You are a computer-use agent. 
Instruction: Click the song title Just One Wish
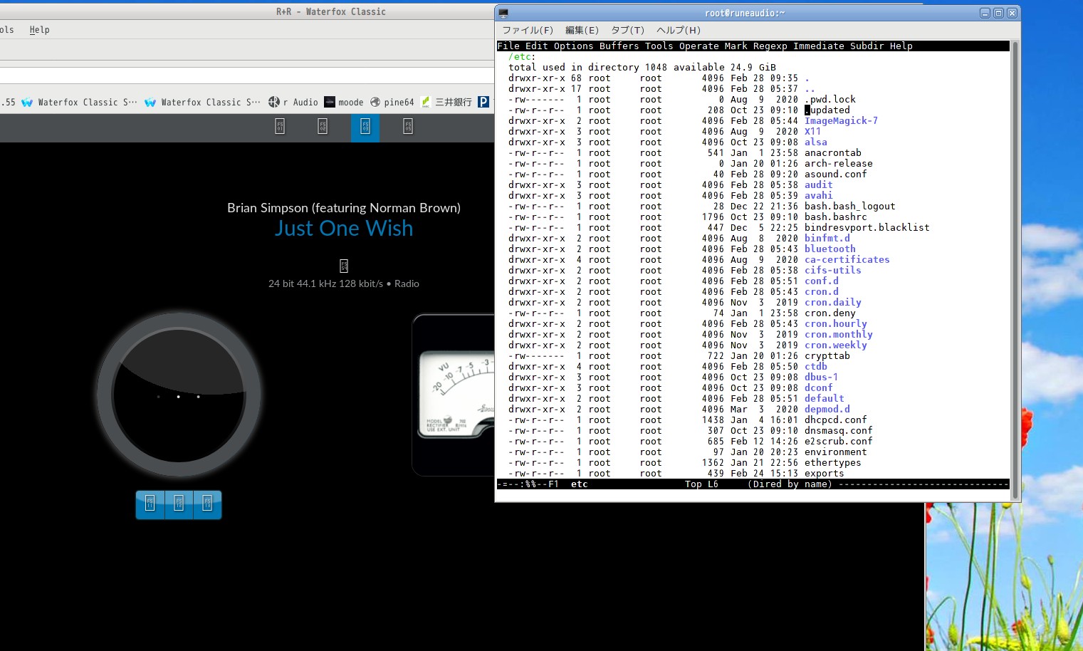344,228
